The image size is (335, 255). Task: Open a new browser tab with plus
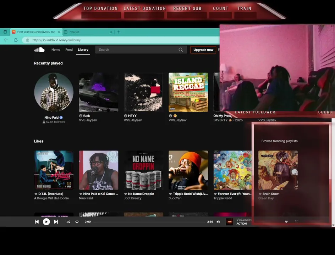(119, 32)
